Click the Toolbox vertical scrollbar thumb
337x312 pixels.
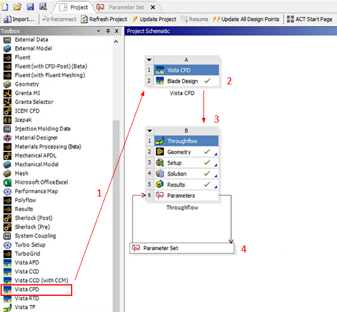click(116, 215)
